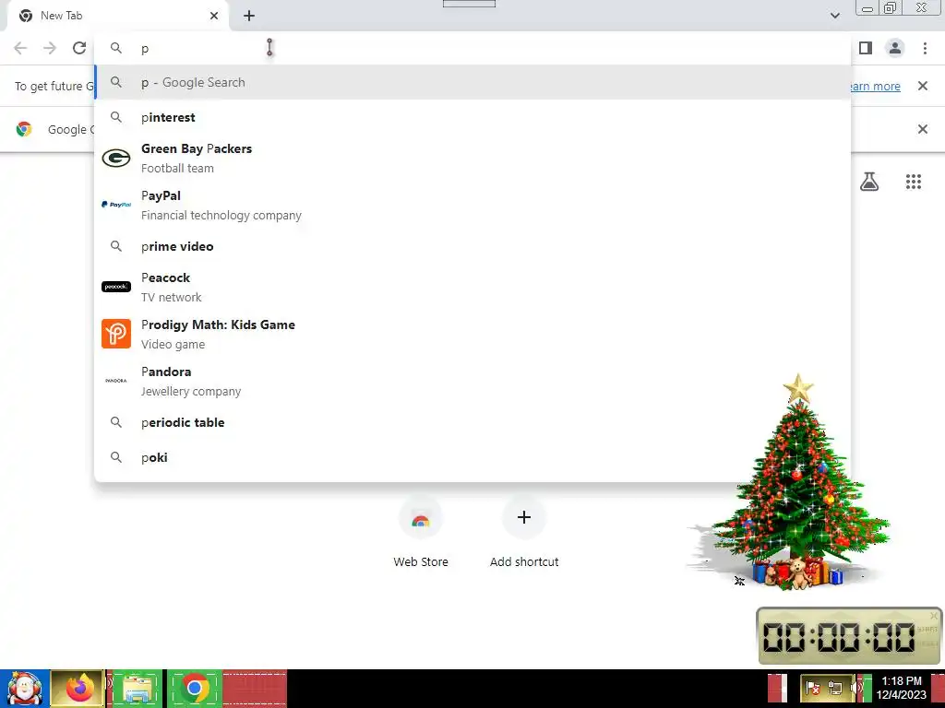The width and height of the screenshot is (945, 708).
Task: Choose the Peacock TV network suggestion
Action: [472, 287]
